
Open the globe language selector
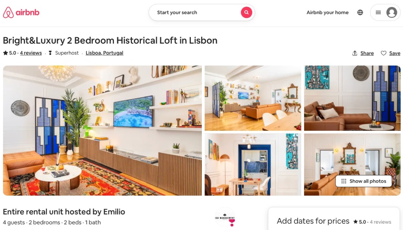(x=360, y=12)
